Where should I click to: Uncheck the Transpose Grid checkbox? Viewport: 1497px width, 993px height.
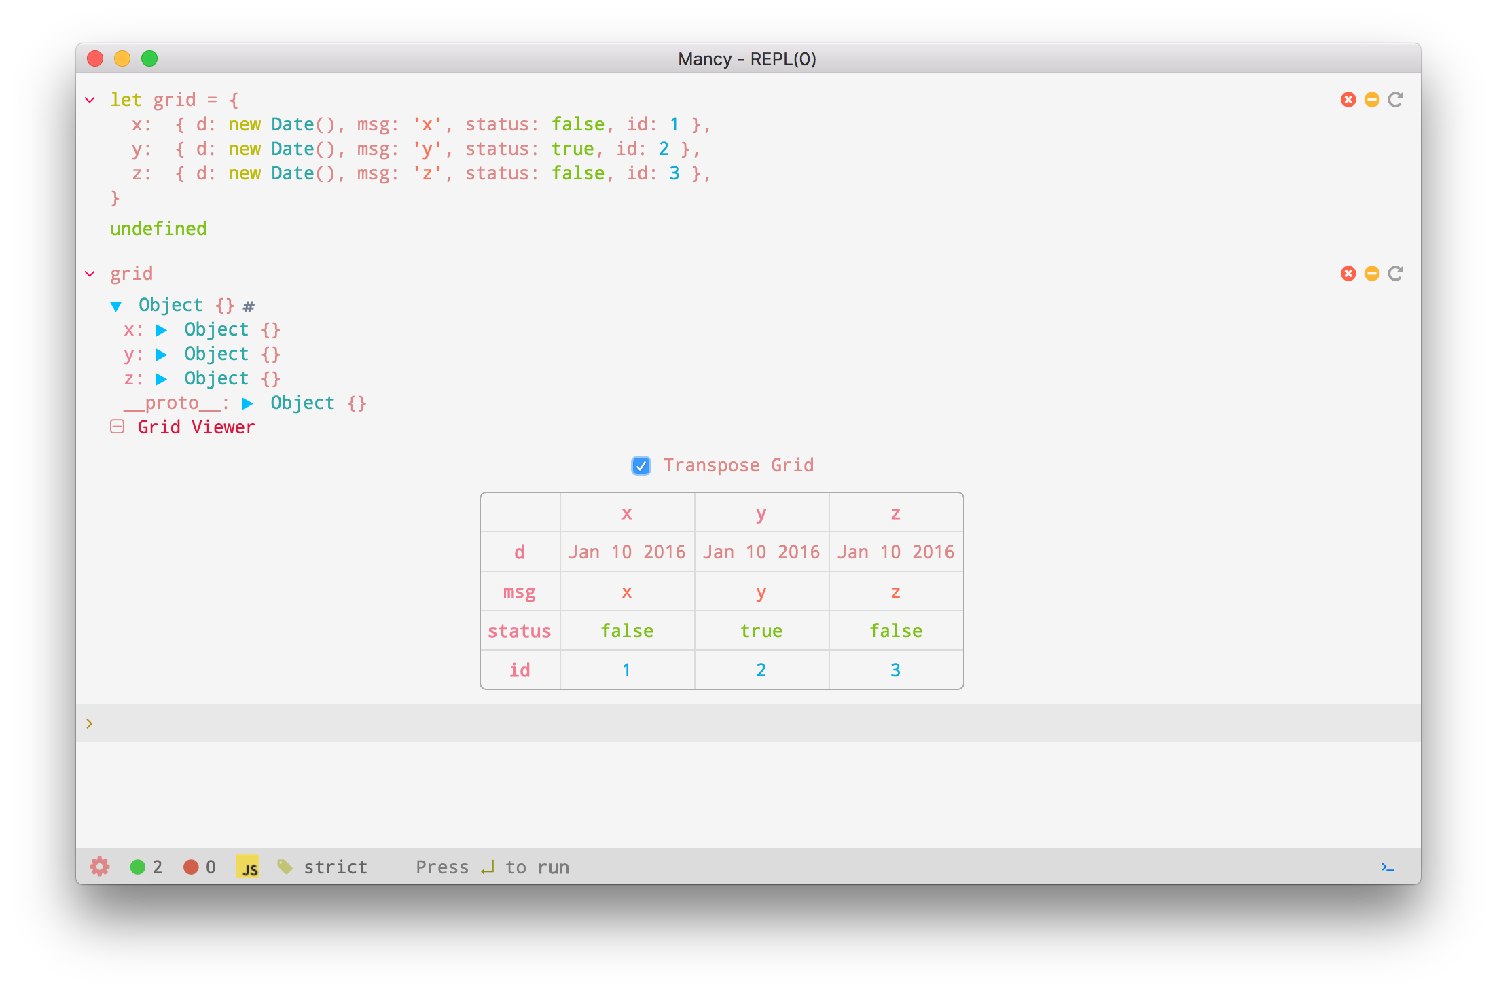click(x=641, y=466)
